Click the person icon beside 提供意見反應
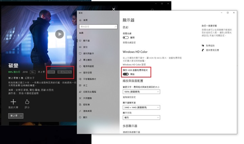 tap(203, 50)
